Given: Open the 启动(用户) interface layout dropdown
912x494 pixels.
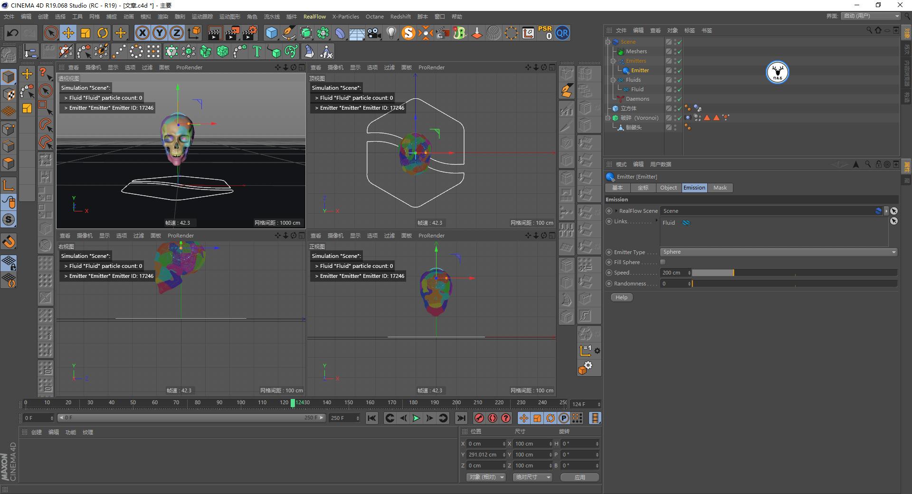Looking at the screenshot, I should click(x=870, y=16).
